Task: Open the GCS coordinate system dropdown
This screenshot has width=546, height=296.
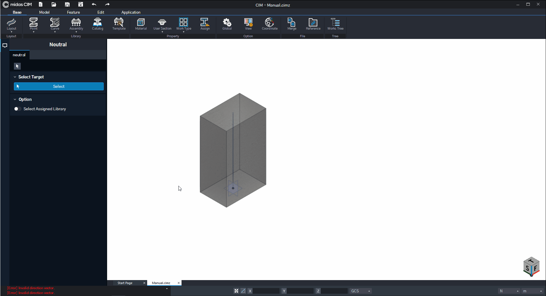Action: click(x=360, y=291)
